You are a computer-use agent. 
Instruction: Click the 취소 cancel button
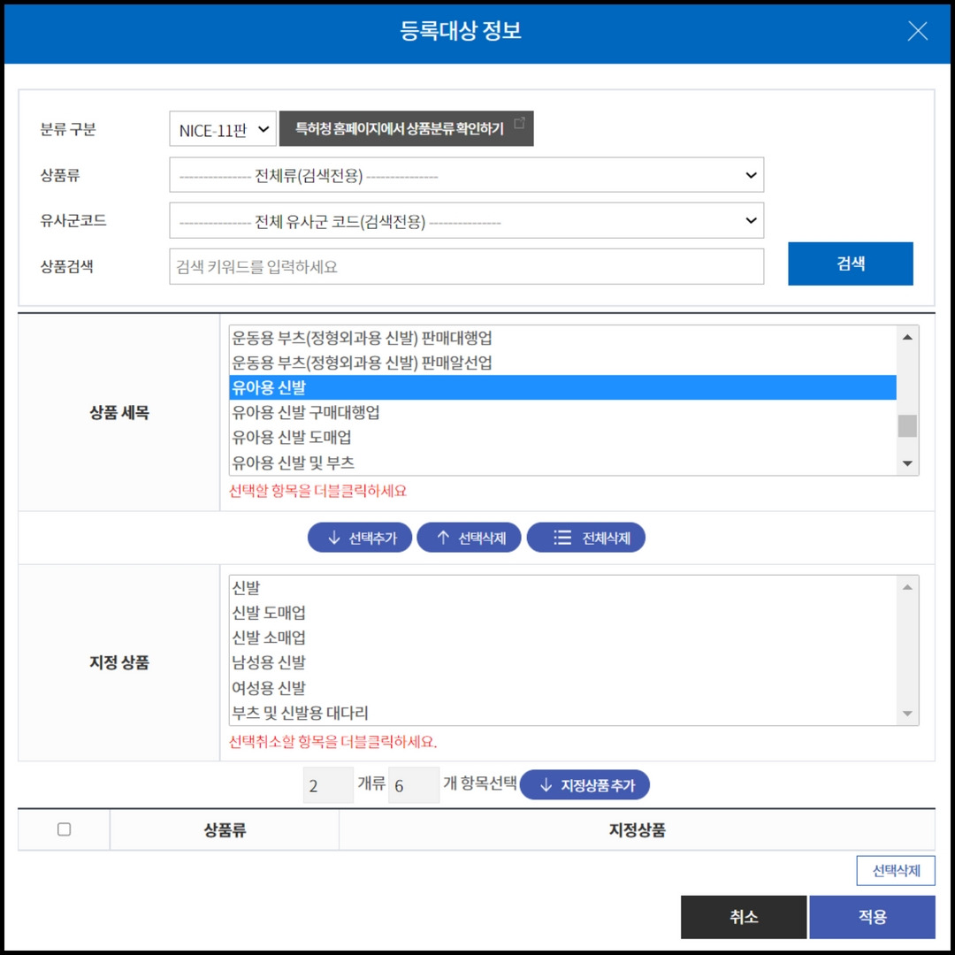(744, 917)
